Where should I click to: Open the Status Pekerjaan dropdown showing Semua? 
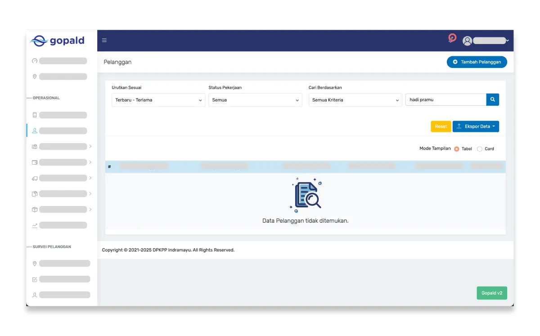(255, 99)
